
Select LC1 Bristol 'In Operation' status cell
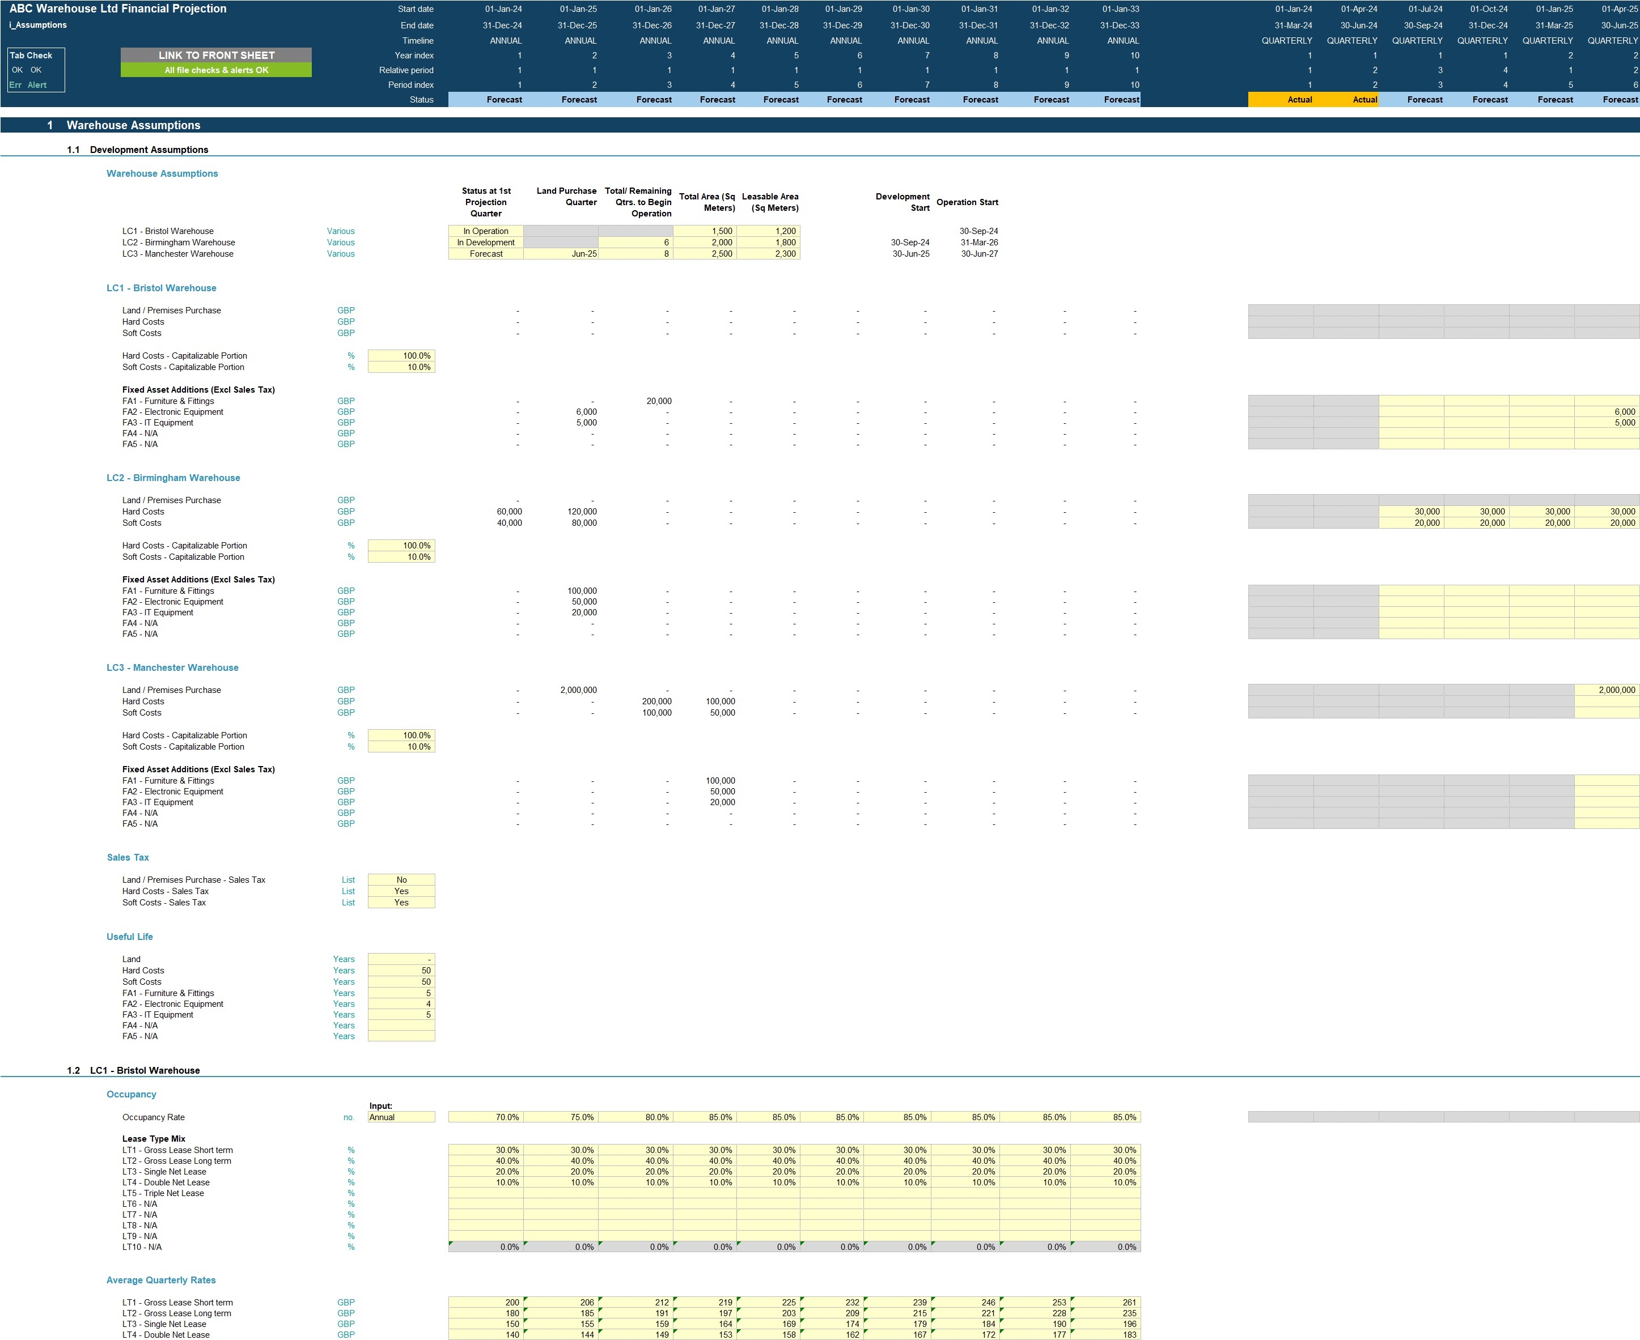pyautogui.click(x=486, y=231)
